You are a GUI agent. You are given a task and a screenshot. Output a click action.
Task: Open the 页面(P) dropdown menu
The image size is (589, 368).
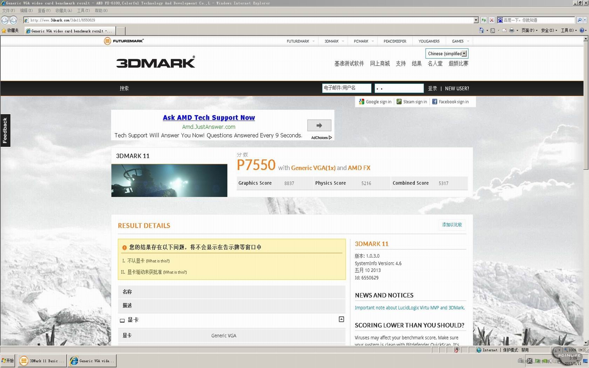pyautogui.click(x=529, y=30)
